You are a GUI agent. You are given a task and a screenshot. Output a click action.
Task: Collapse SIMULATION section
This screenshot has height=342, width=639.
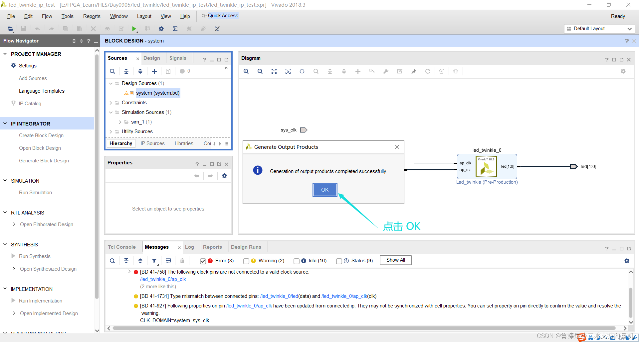[x=5, y=181]
